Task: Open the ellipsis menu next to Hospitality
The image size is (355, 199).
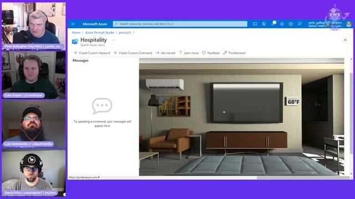Action: tap(114, 40)
